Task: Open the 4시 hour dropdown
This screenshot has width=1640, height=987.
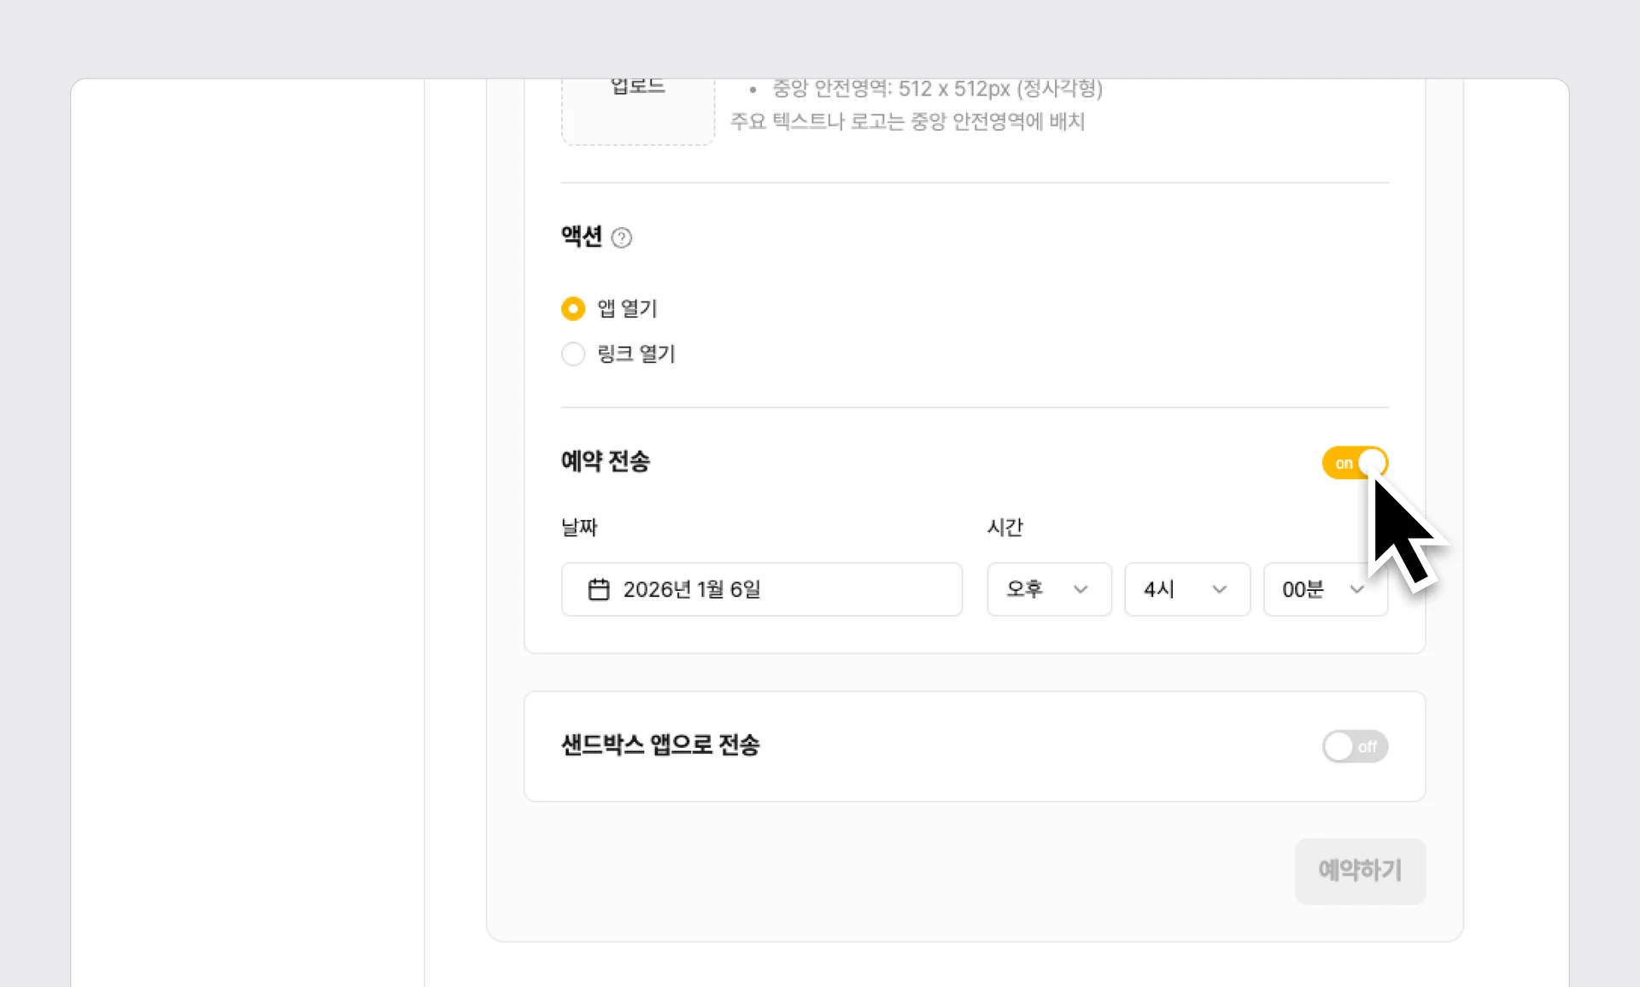Action: pyautogui.click(x=1186, y=589)
